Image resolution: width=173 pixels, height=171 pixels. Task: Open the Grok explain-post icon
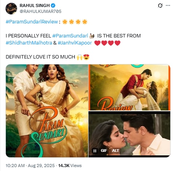[160, 5]
